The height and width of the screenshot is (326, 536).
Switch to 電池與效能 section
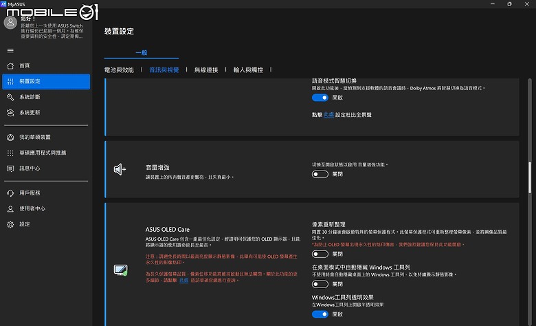tap(119, 70)
